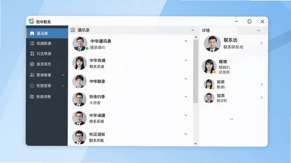
Task: Collapse the 通讯录 panel header caret
Action: [193, 30]
